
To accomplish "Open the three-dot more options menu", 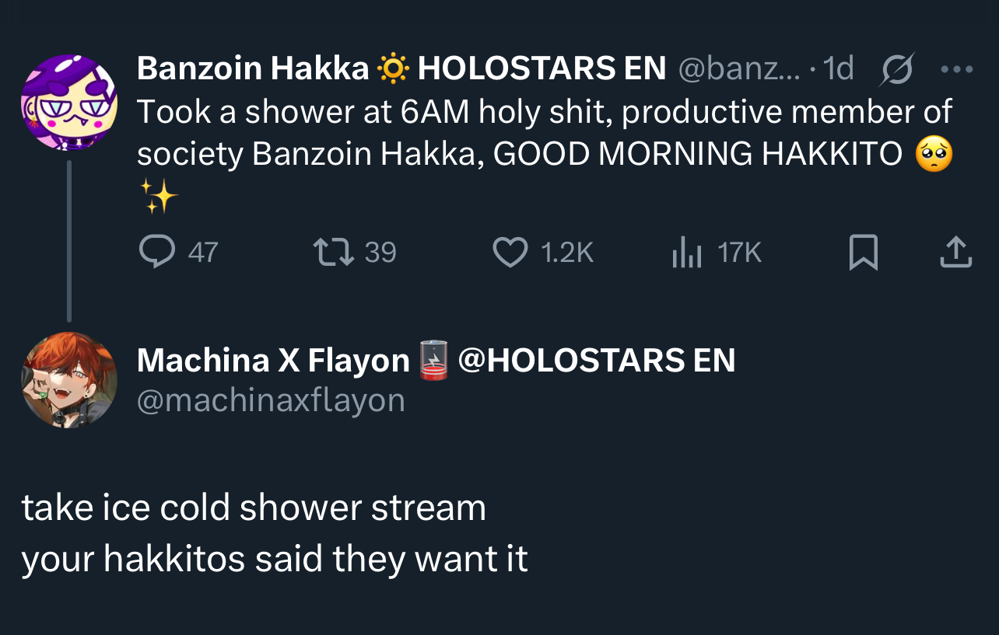I will click(x=956, y=69).
